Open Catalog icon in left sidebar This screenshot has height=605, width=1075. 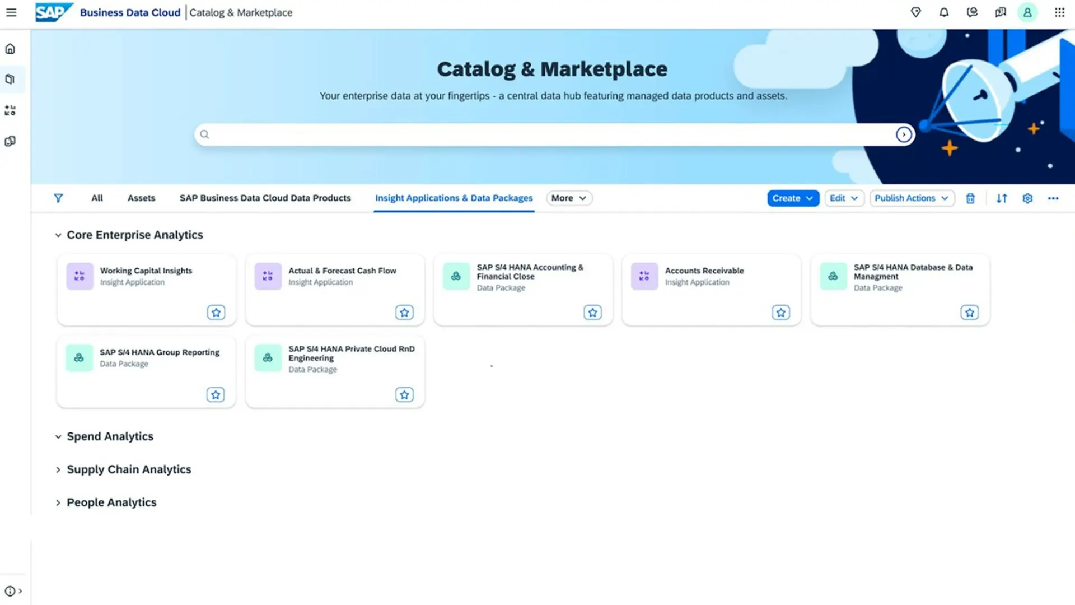click(10, 80)
